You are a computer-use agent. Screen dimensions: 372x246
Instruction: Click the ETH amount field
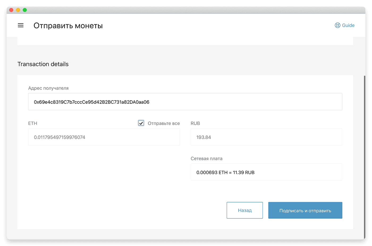[x=104, y=137]
